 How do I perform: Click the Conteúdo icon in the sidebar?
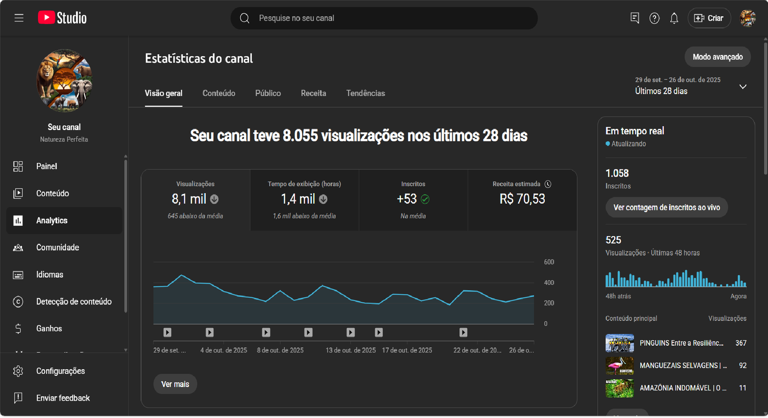point(18,193)
